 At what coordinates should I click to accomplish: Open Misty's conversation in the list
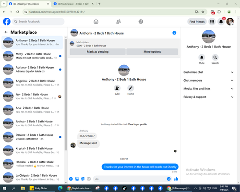32,56
